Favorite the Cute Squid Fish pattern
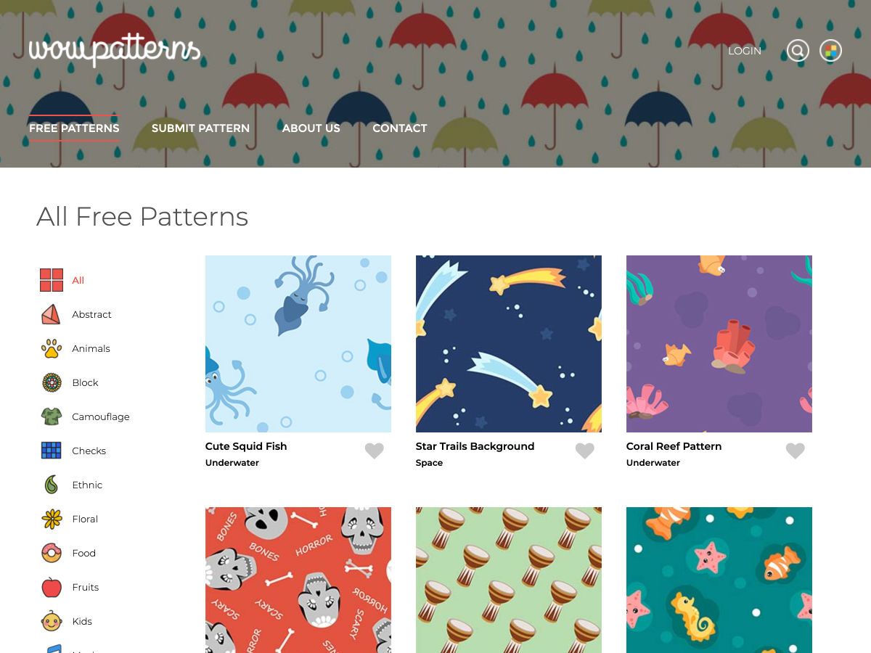 click(374, 451)
